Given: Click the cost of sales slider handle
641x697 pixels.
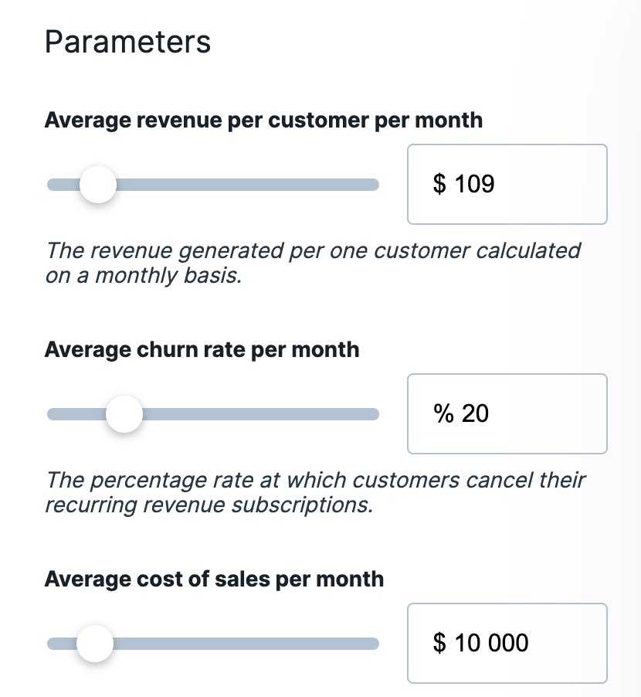Looking at the screenshot, I should click(95, 643).
